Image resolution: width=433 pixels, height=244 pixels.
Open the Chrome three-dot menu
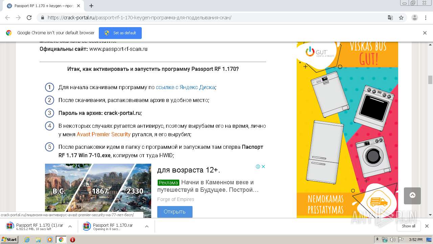coord(425,18)
